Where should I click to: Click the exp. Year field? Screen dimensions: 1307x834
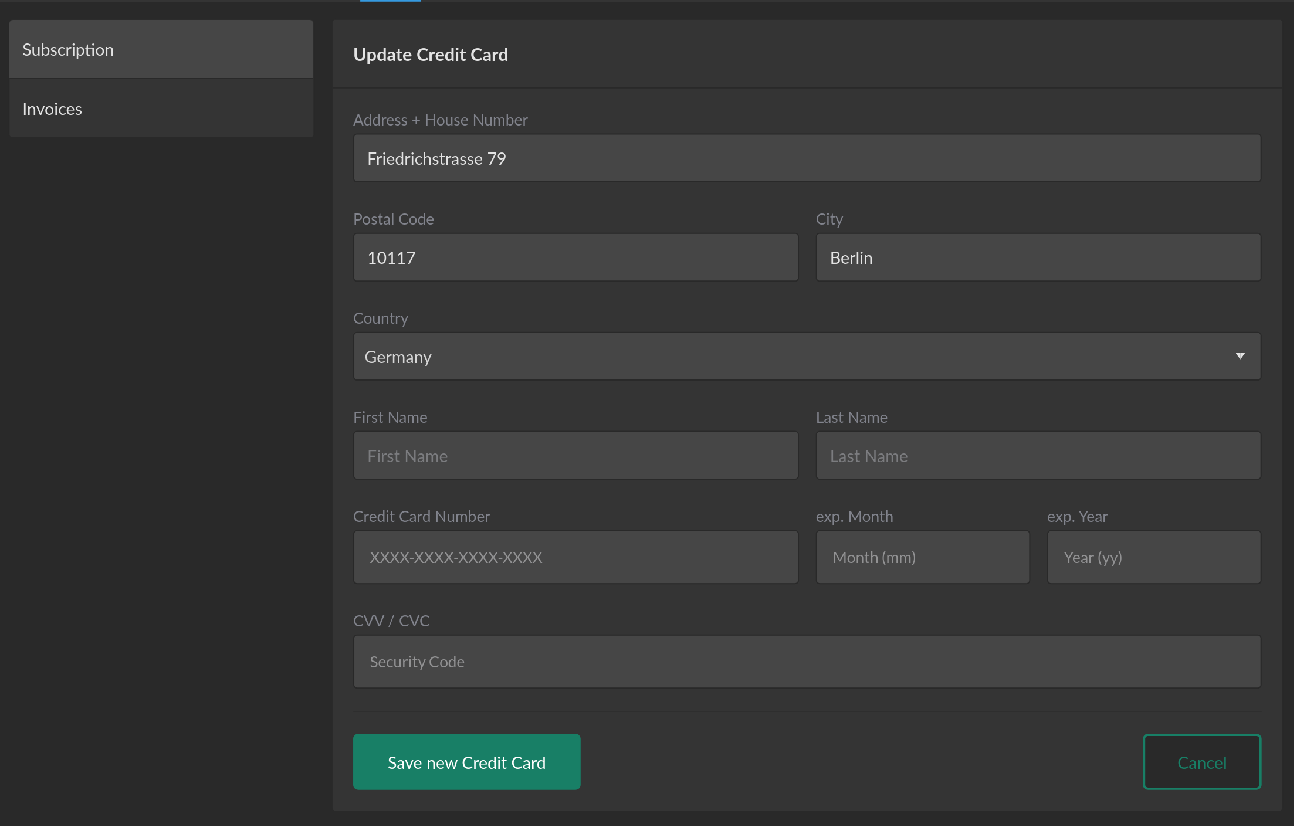[1154, 558]
